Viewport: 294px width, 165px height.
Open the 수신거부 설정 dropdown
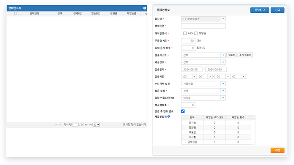click(203, 84)
